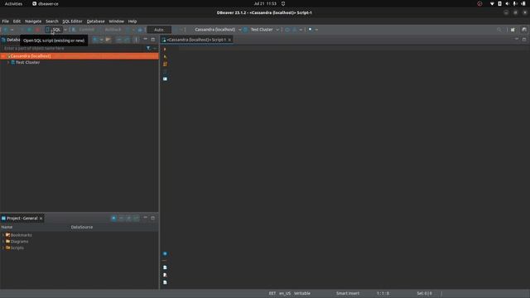Open the Window menu
The width and height of the screenshot is (530, 298).
pyautogui.click(x=116, y=22)
